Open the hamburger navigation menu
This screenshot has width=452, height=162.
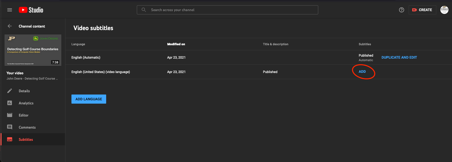pyautogui.click(x=10, y=10)
